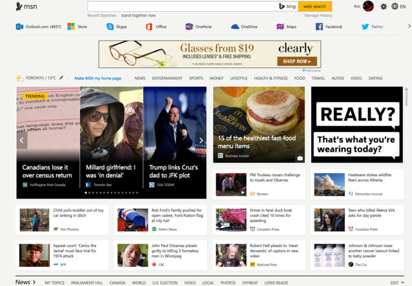This screenshot has width=412, height=286.
Task: Edit weather location with pencil icon
Action: (61, 78)
